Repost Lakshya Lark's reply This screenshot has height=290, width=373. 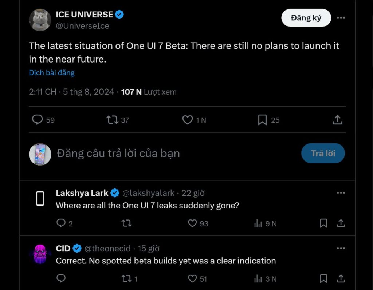pos(126,223)
